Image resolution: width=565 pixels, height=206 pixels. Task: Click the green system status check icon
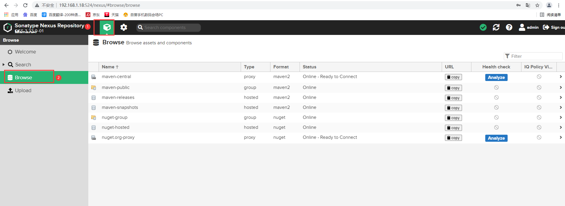pyautogui.click(x=483, y=27)
